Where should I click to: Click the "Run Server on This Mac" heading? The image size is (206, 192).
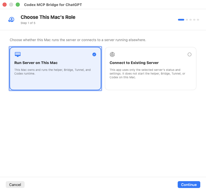pyautogui.click(x=36, y=63)
